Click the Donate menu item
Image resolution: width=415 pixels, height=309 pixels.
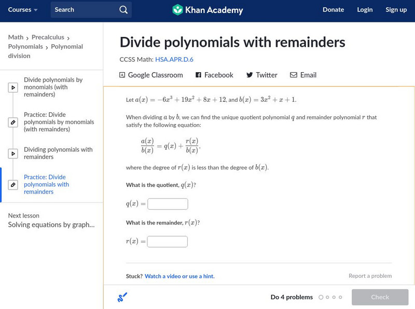[333, 10]
